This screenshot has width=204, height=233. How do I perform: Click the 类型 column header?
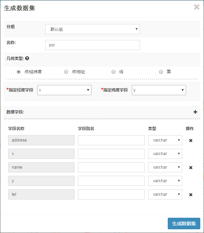pos(152,129)
